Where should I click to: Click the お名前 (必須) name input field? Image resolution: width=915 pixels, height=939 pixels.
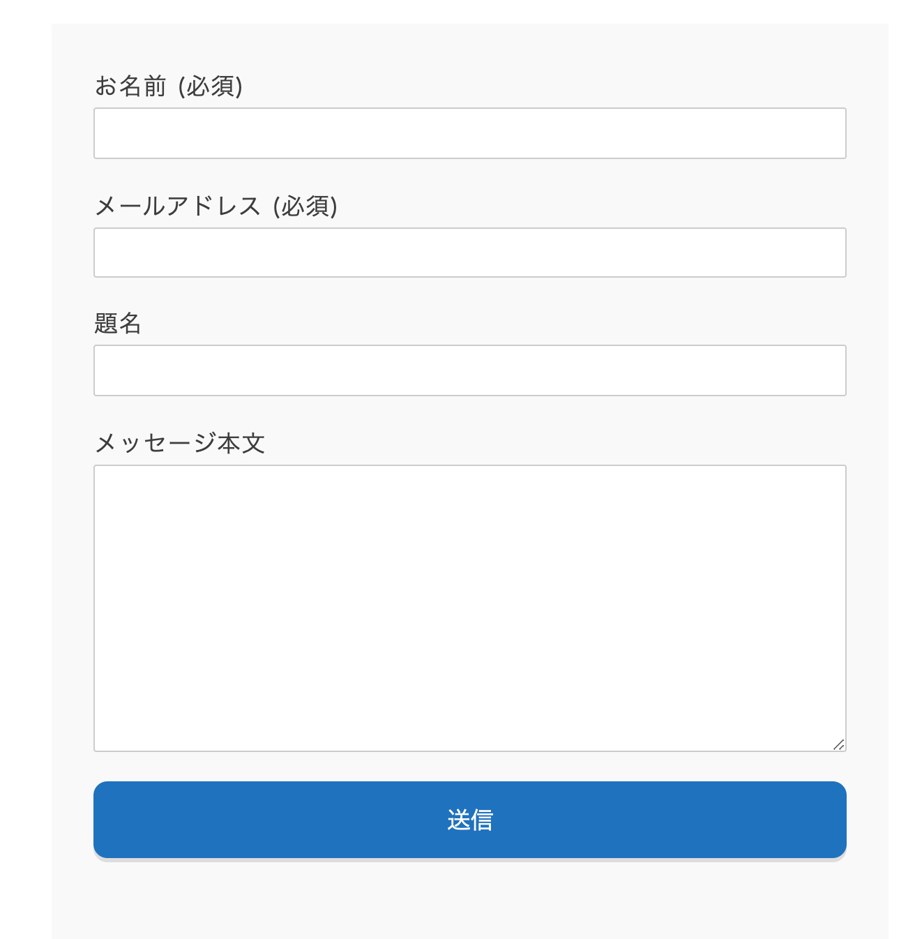click(x=471, y=133)
